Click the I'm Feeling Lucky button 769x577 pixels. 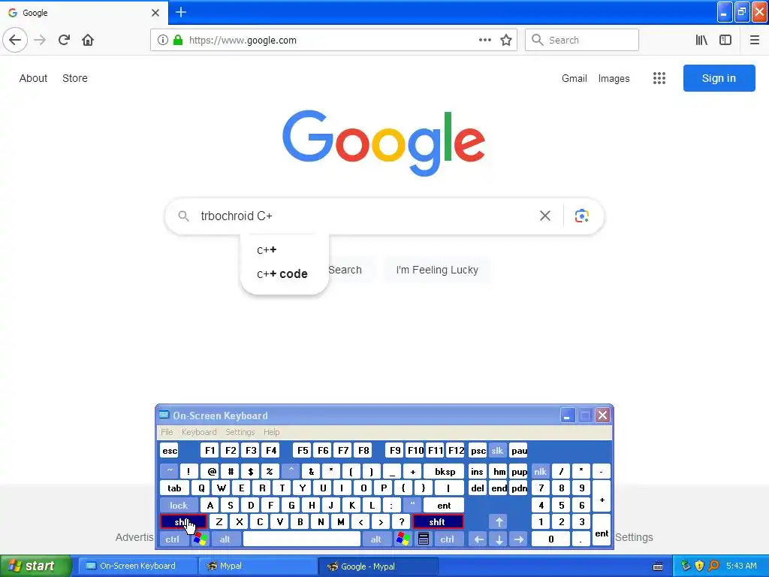[x=437, y=270]
